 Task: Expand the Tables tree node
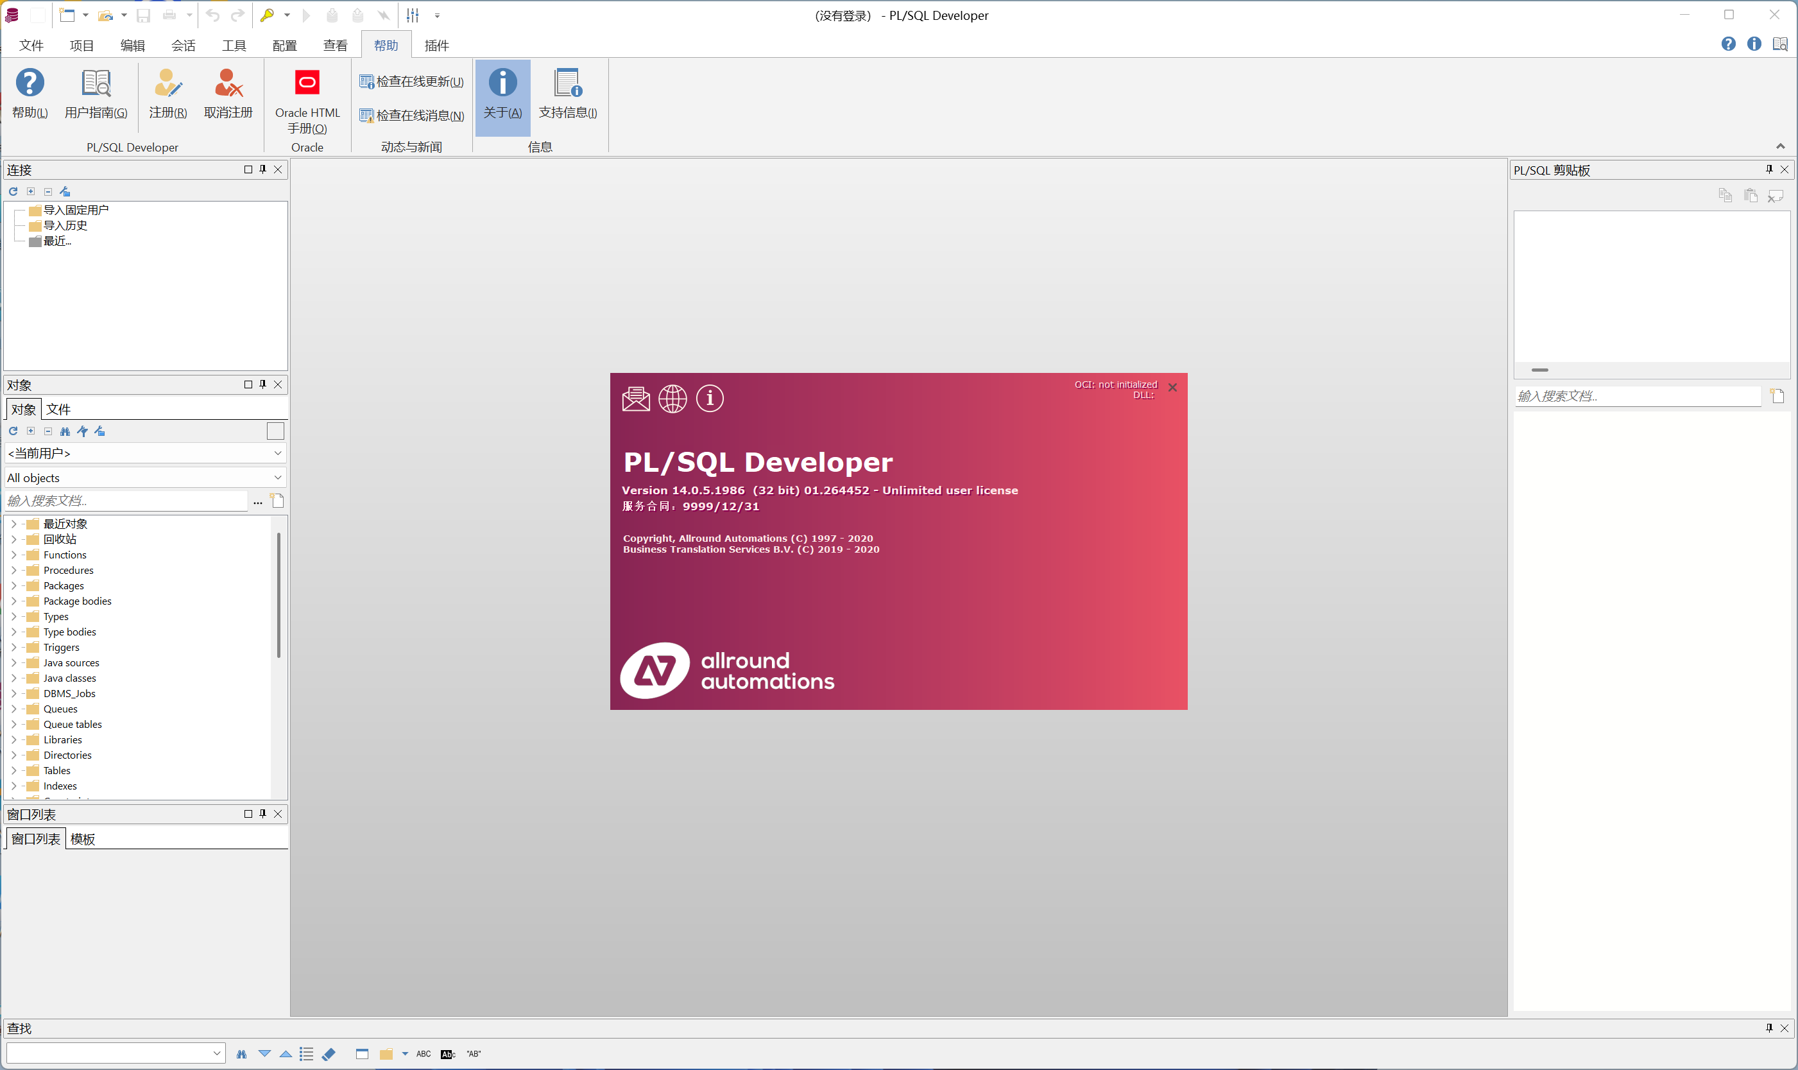point(14,770)
